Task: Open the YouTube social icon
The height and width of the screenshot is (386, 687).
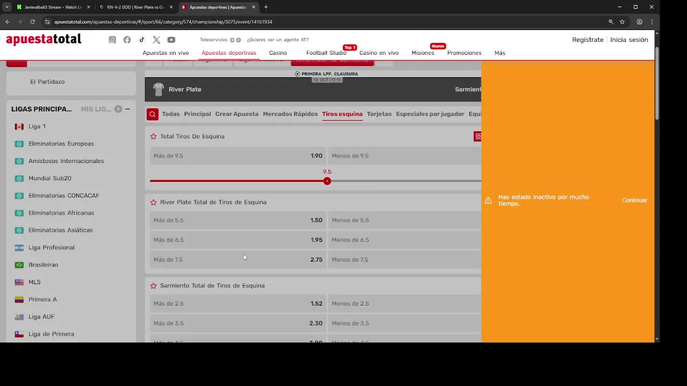Action: coord(171,40)
